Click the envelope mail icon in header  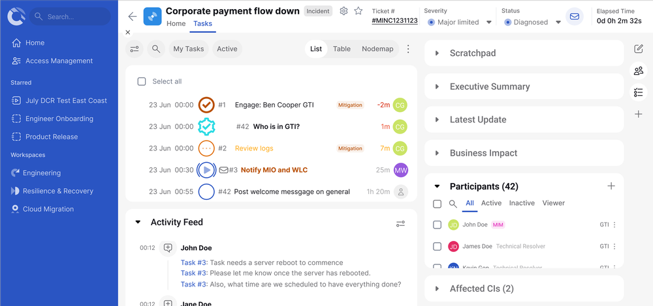(x=574, y=17)
